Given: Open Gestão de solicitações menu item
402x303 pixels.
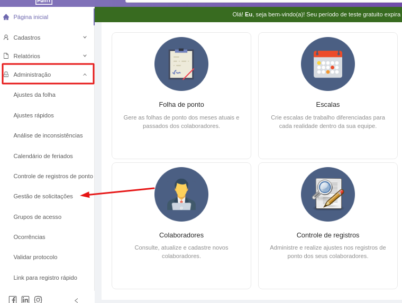Looking at the screenshot, I should click(x=43, y=196).
